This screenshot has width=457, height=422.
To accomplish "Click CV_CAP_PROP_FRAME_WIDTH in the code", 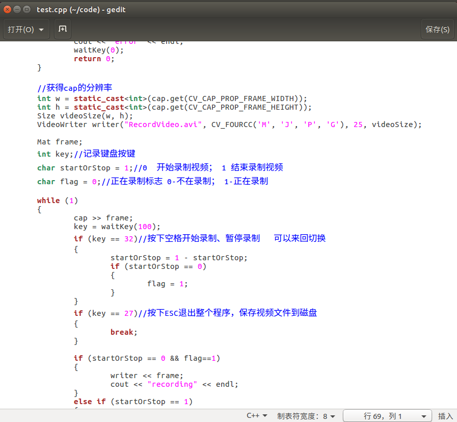I will coord(241,98).
